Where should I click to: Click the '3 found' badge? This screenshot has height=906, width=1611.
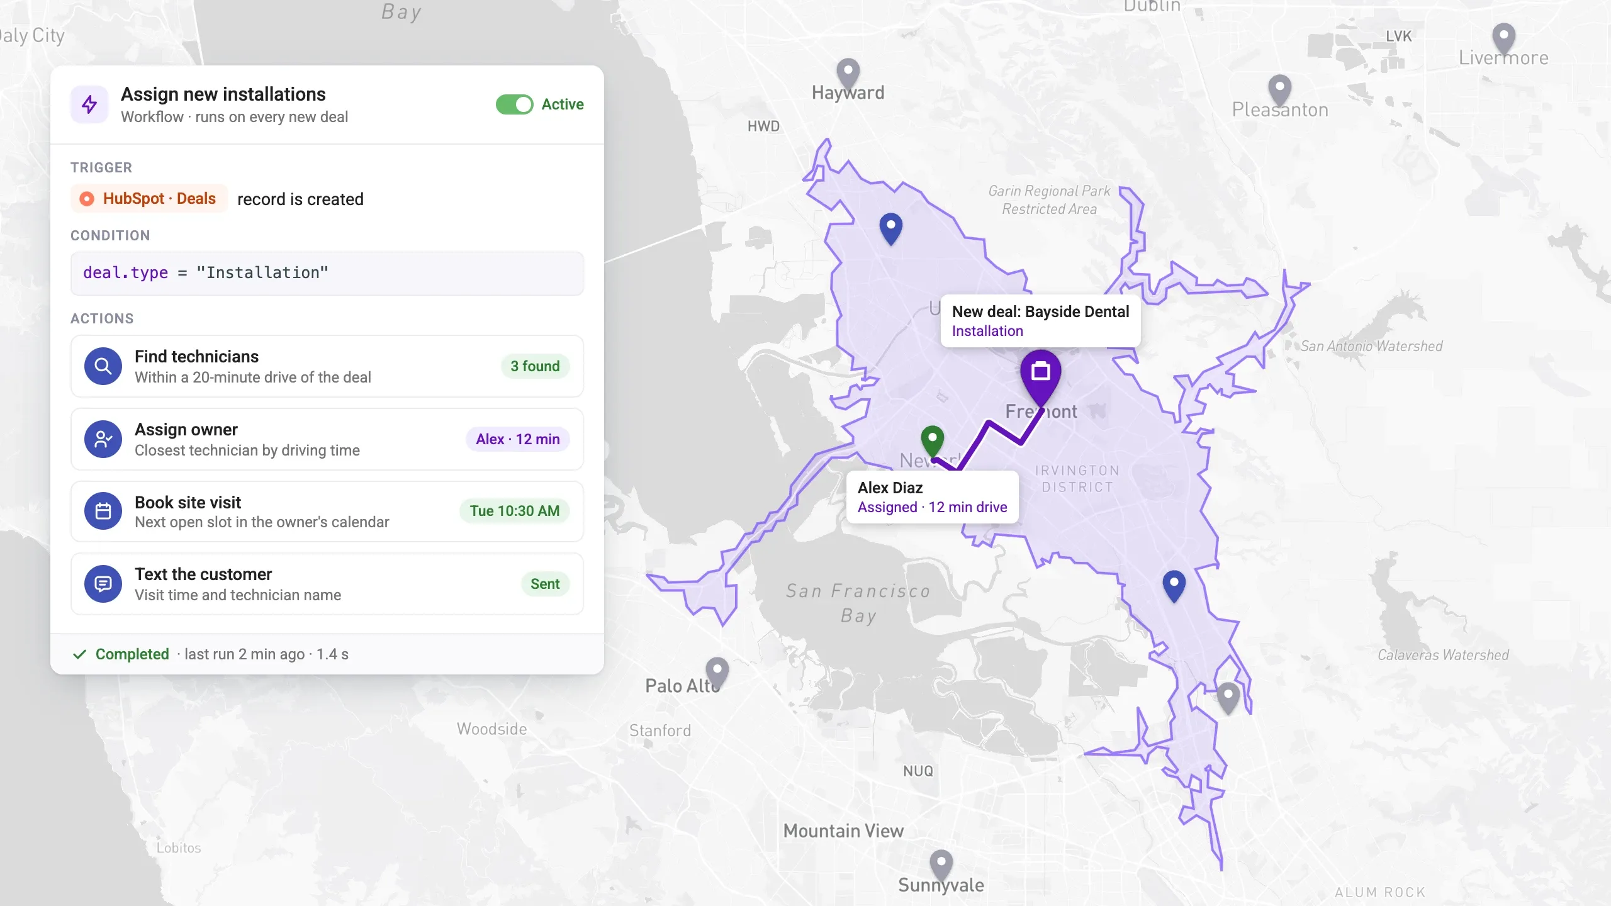(x=536, y=366)
